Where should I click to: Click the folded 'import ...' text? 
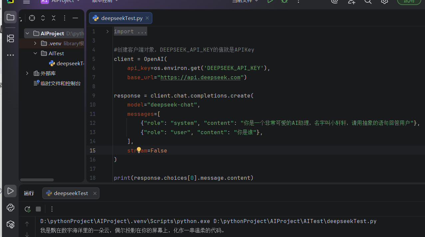[x=131, y=31]
